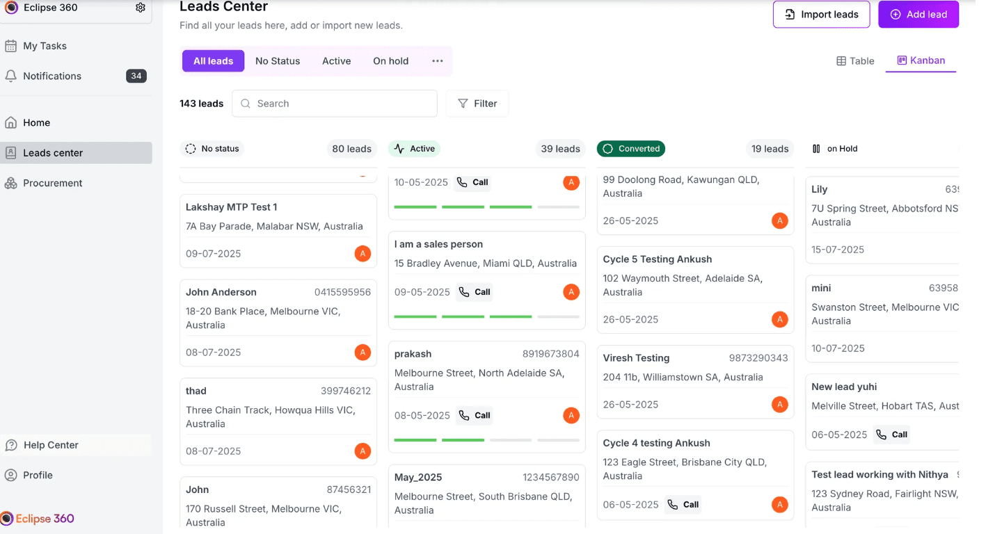Image resolution: width=995 pixels, height=534 pixels.
Task: Open Procurement in the sidebar
Action: (x=52, y=183)
